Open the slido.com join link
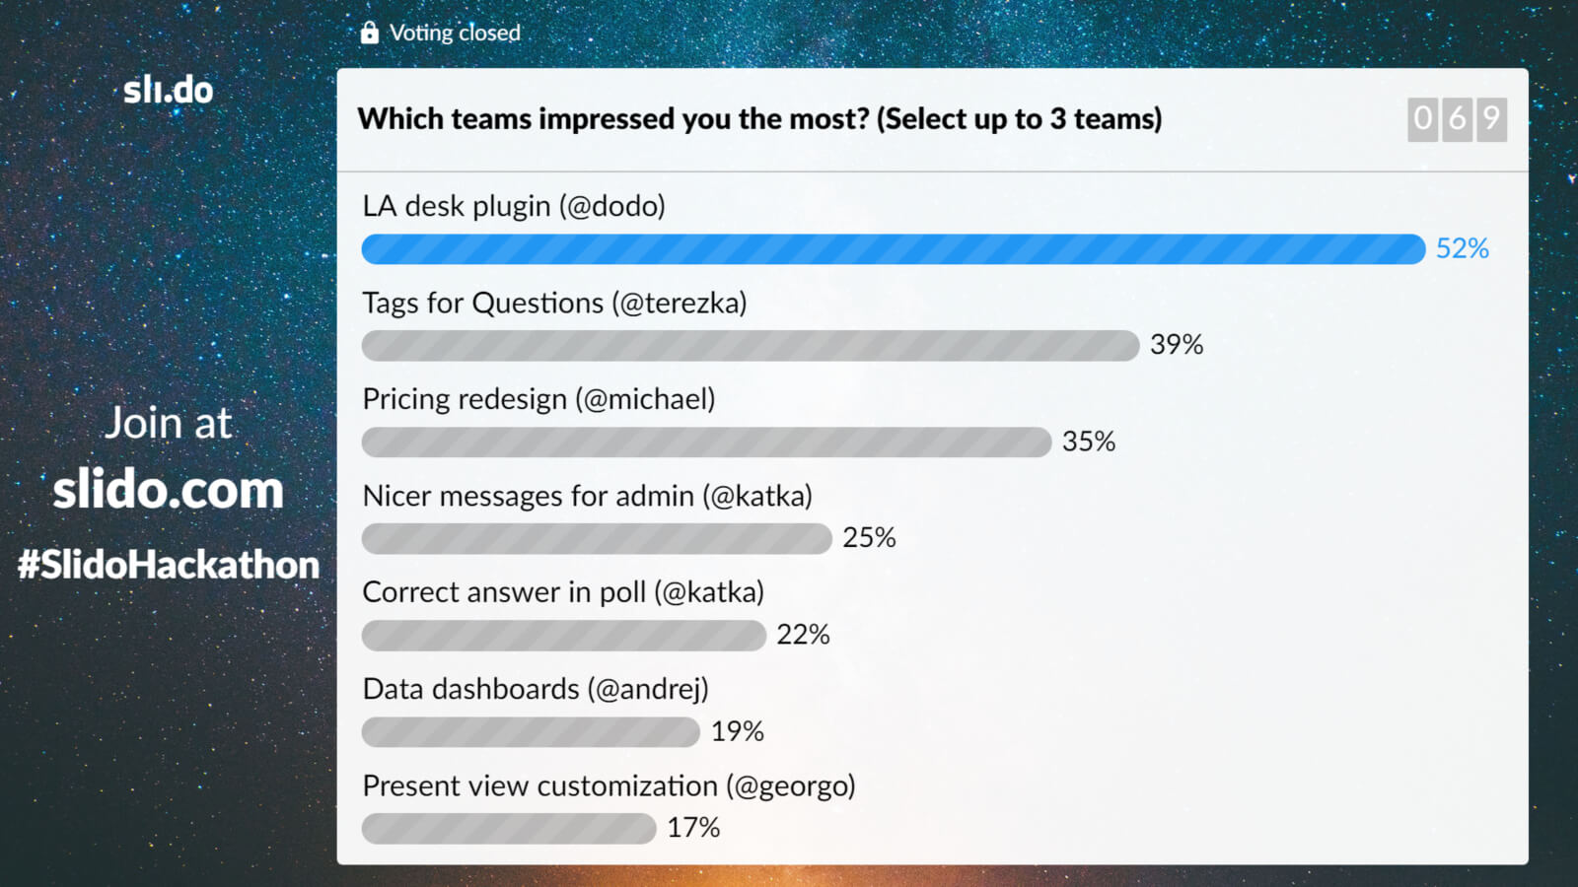The image size is (1578, 887). point(168,490)
